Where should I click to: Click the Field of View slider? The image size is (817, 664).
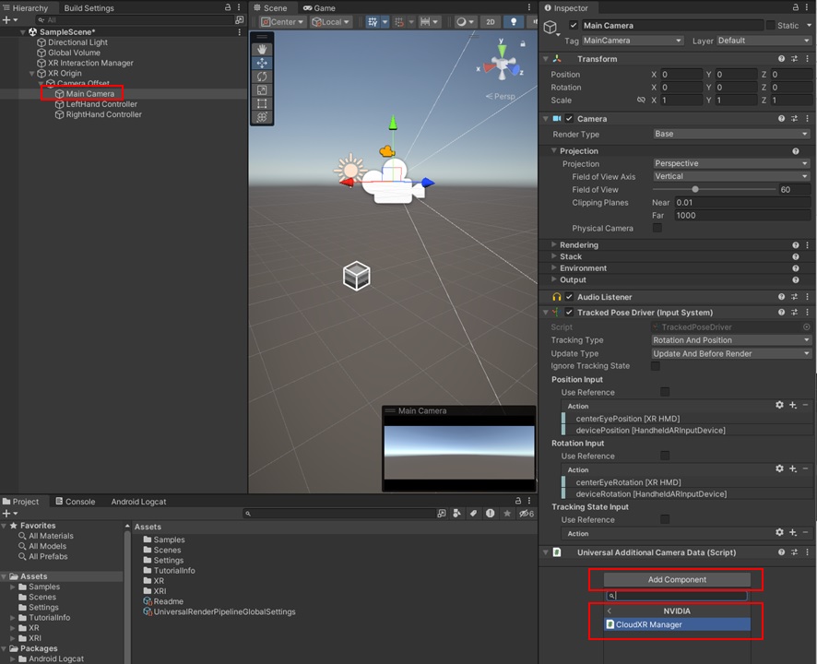pyautogui.click(x=695, y=188)
